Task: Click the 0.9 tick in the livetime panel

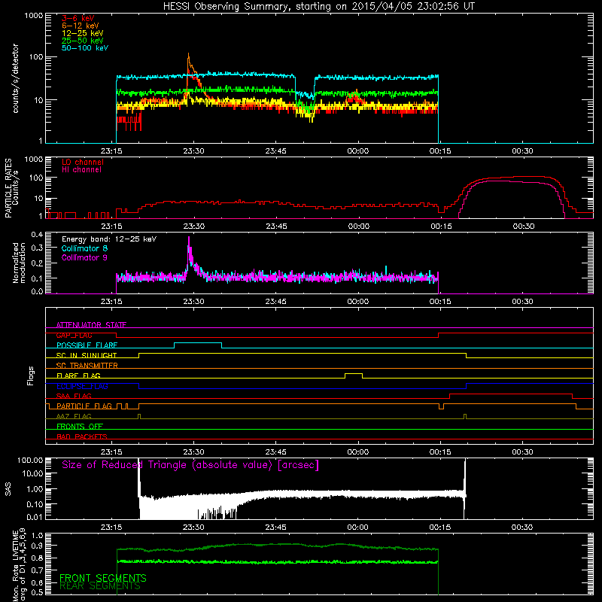Action: (38, 546)
